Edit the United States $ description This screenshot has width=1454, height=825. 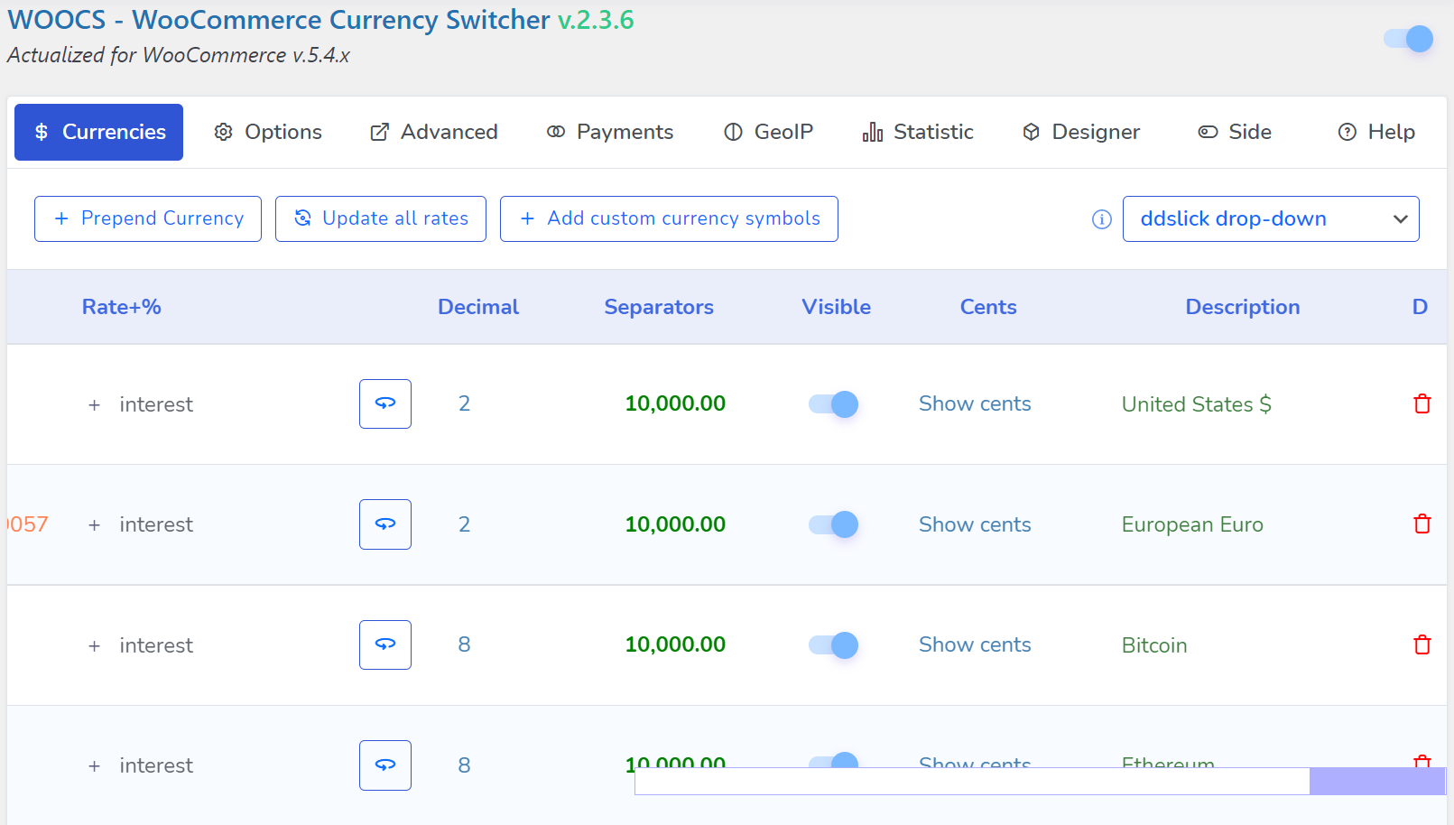tap(1196, 404)
